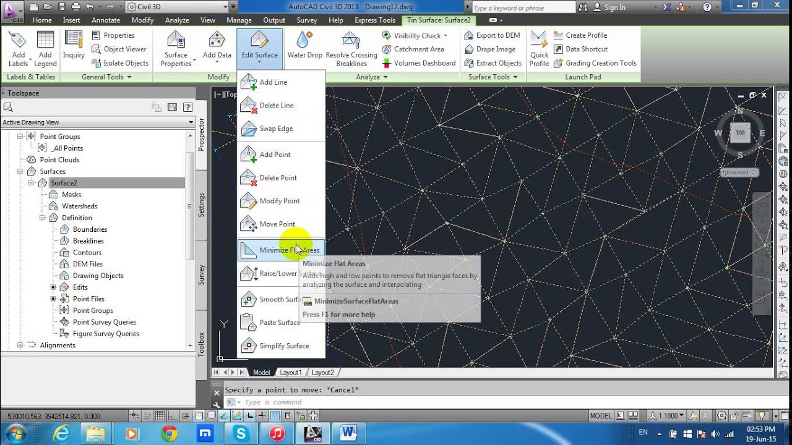Screen dimensions: 792x445
Task: Open the Inquiry tool
Action: click(74, 44)
